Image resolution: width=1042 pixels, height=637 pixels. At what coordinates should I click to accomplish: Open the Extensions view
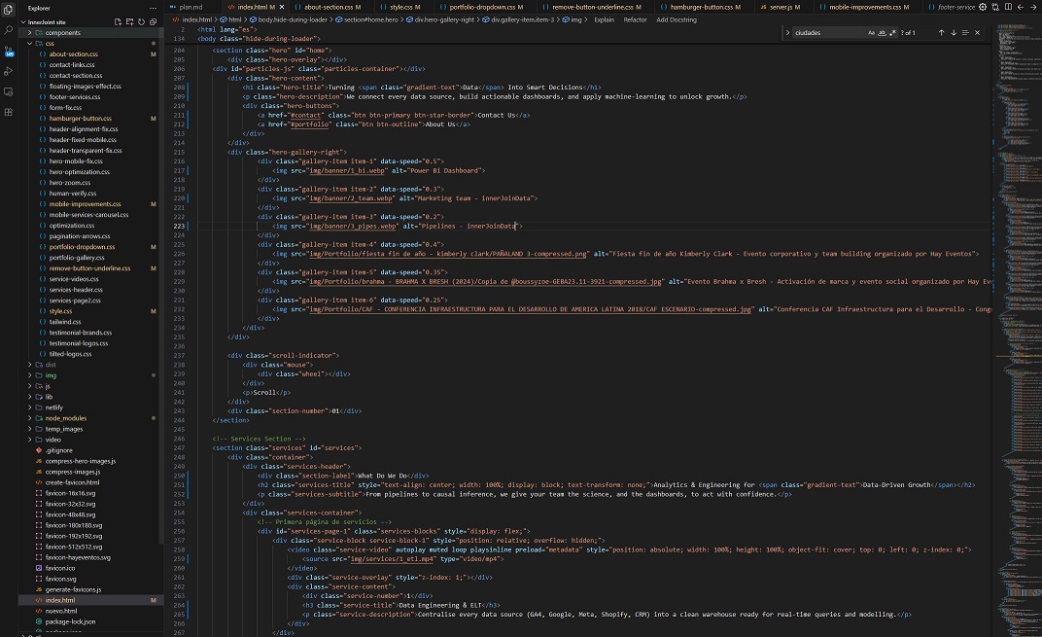9,113
